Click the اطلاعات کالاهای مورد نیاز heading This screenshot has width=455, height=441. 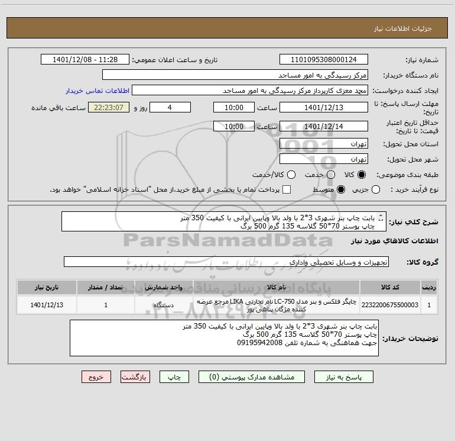coord(395,241)
